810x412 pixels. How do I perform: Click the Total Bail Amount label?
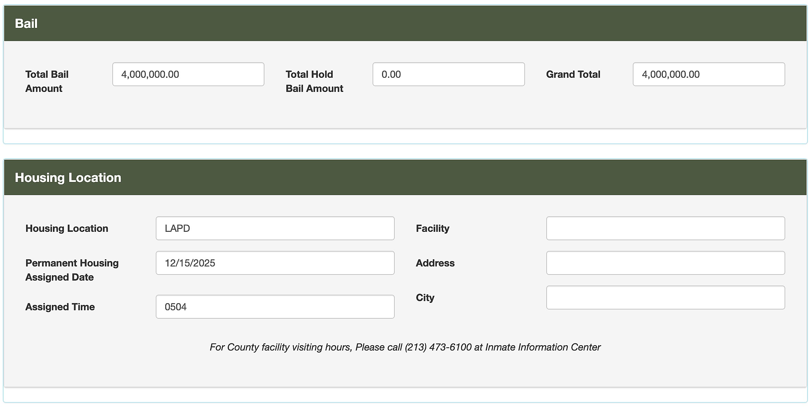pos(47,81)
